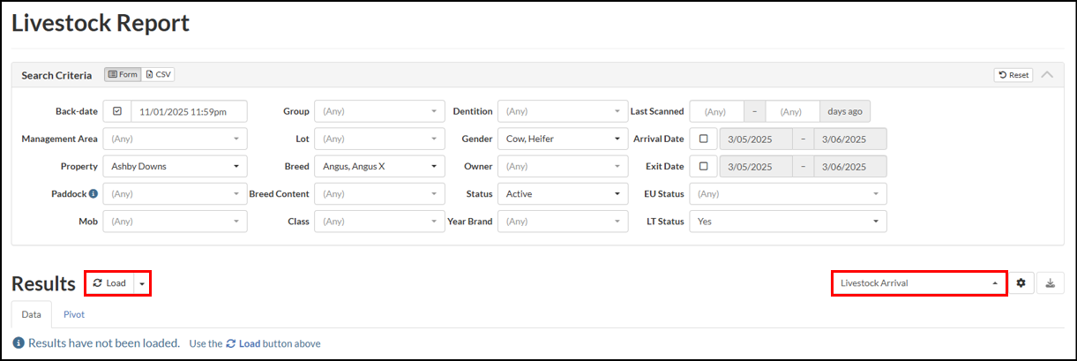Enable the Exit Date checkbox
This screenshot has width=1077, height=361.
point(703,166)
